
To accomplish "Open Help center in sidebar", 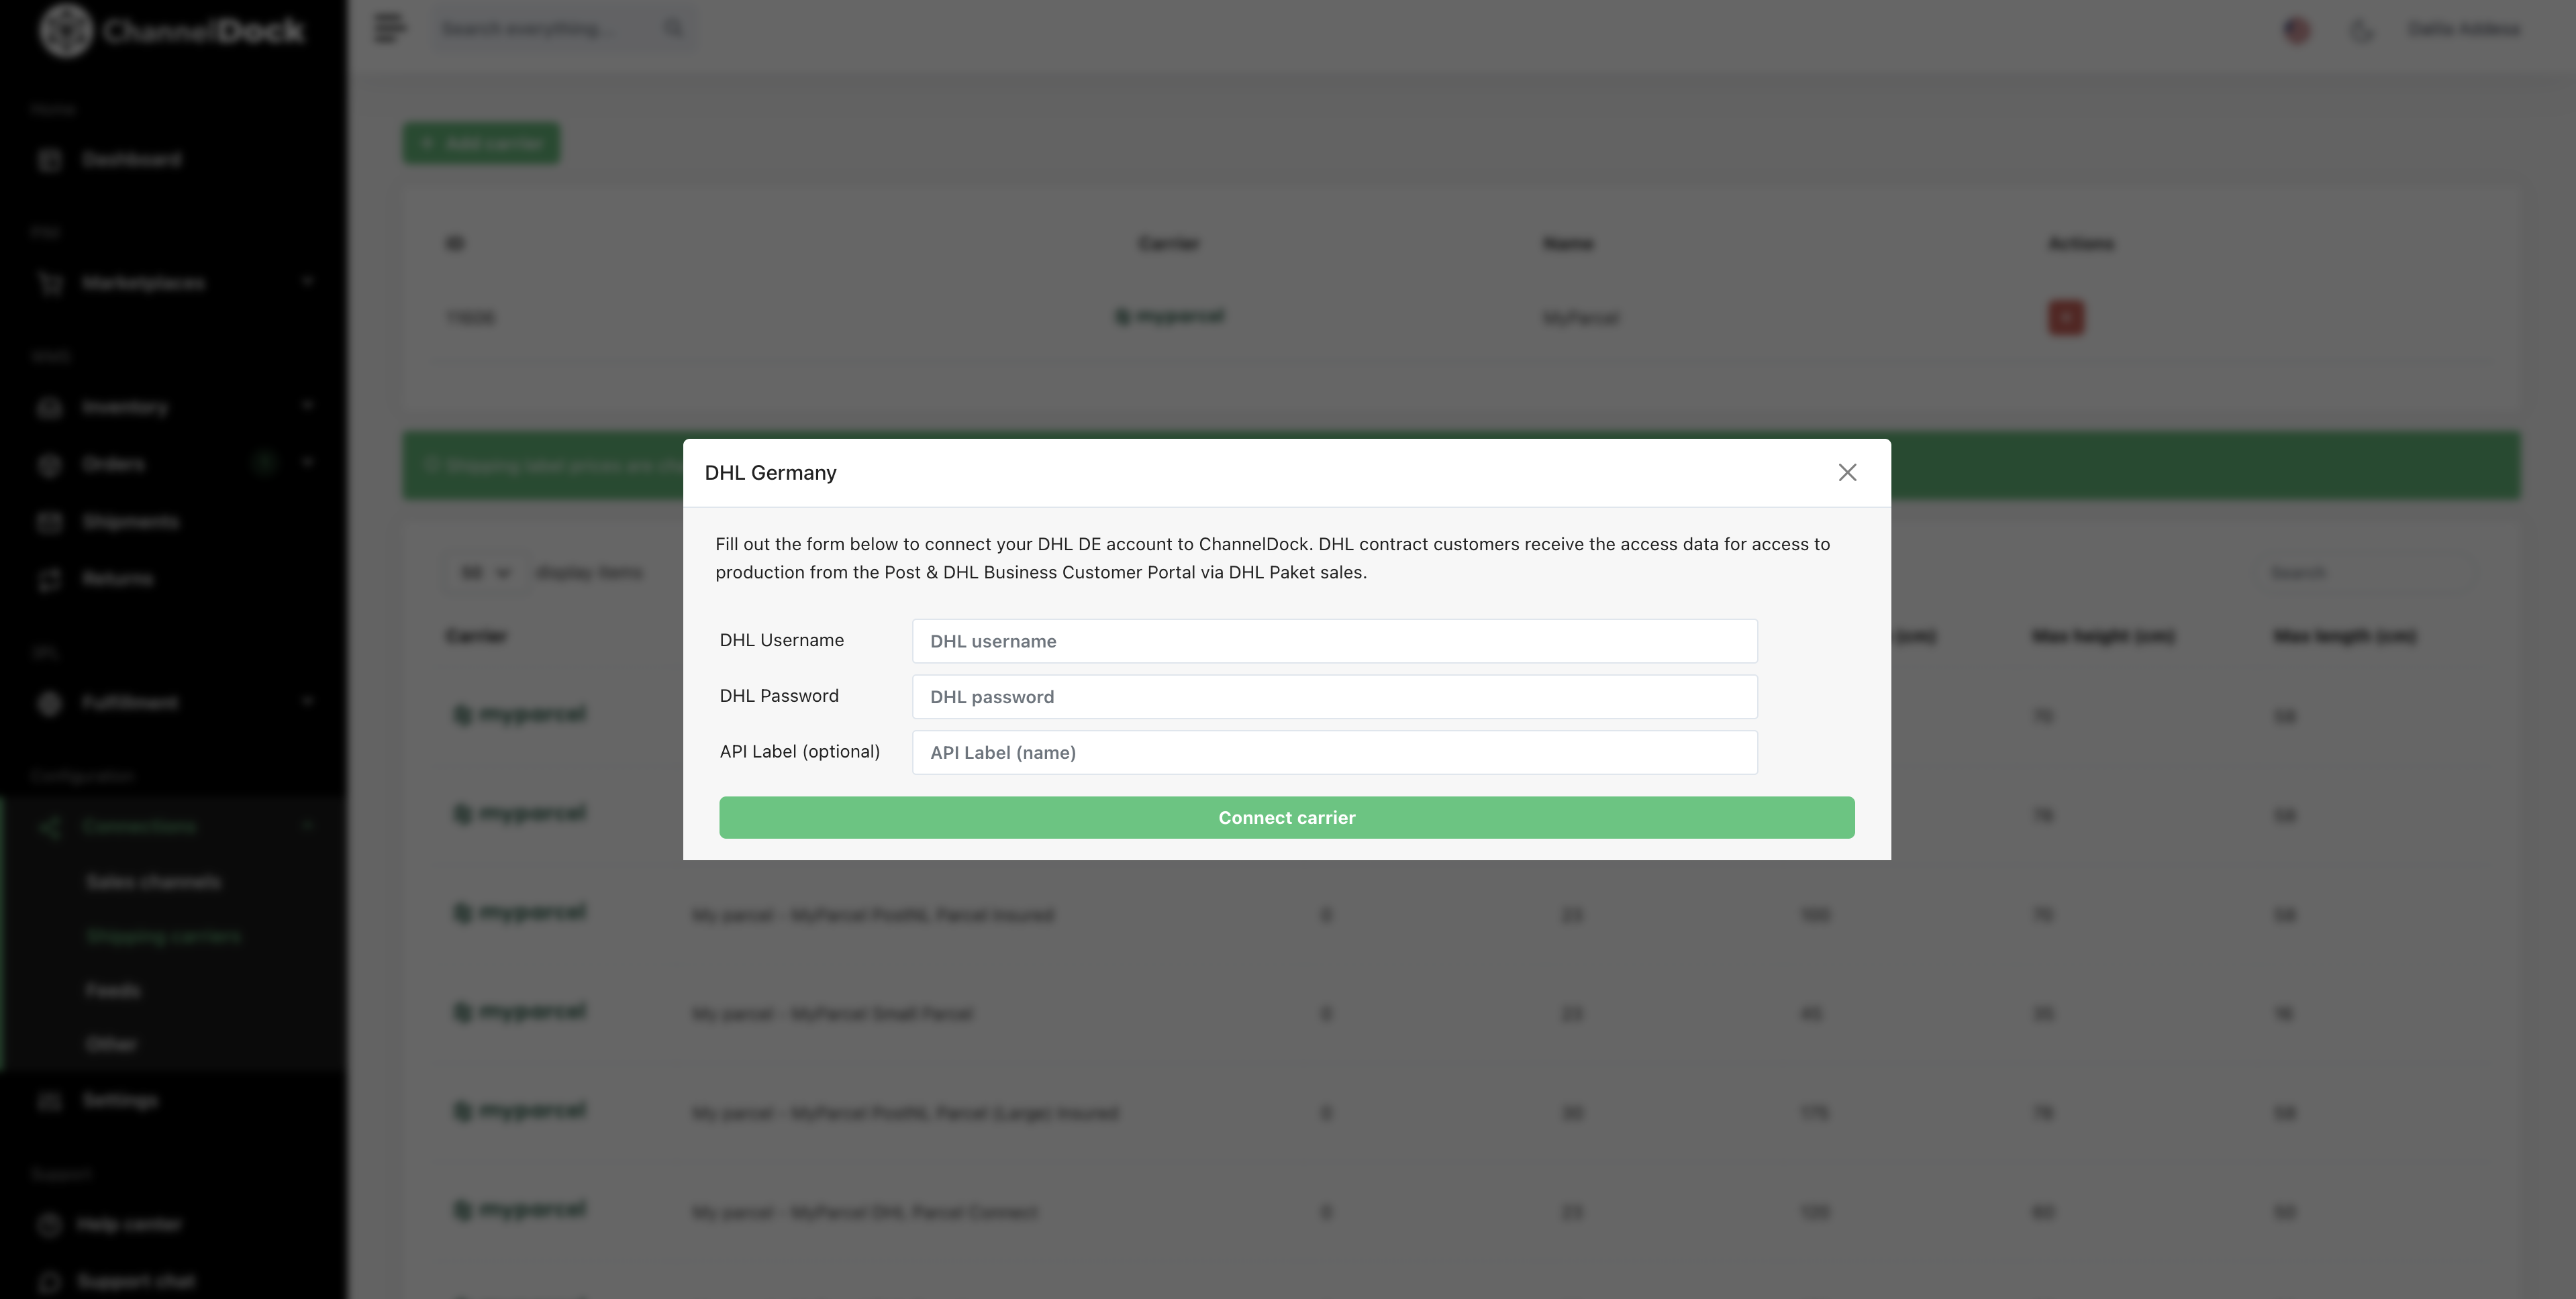I will point(128,1225).
